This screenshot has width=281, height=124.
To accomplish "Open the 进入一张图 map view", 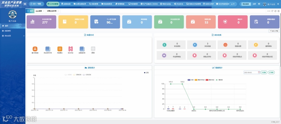I will pos(36,4).
